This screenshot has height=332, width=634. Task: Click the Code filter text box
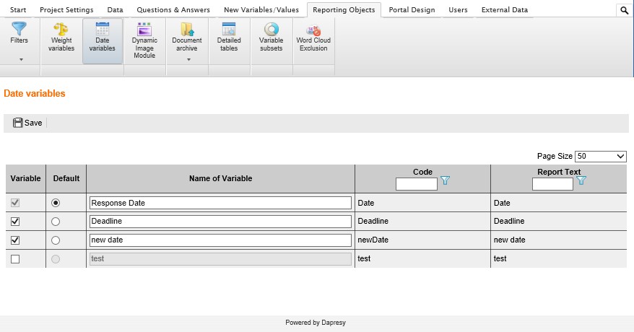pyautogui.click(x=417, y=184)
